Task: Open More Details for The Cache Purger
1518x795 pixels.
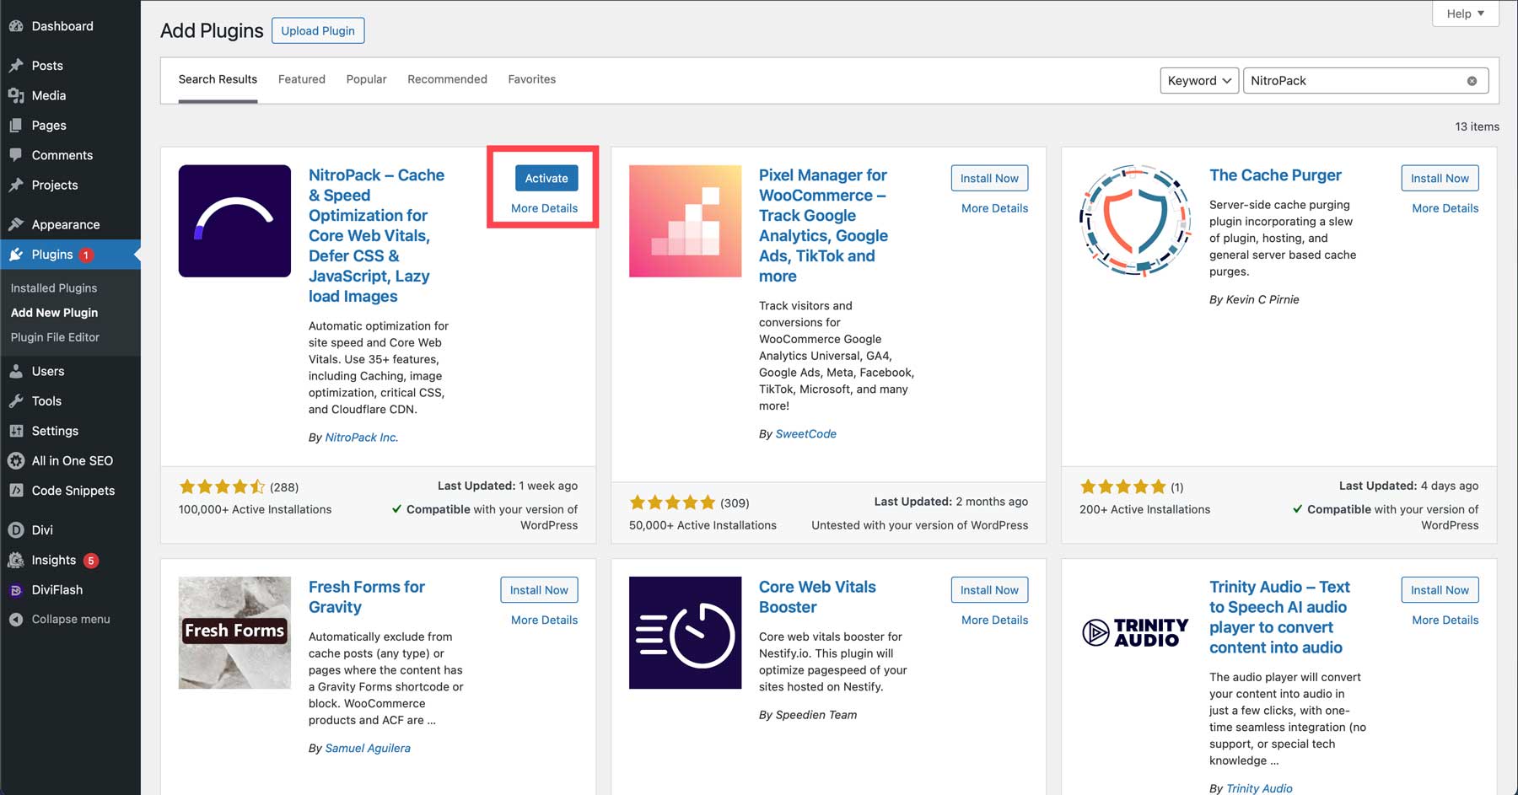Action: tap(1444, 208)
